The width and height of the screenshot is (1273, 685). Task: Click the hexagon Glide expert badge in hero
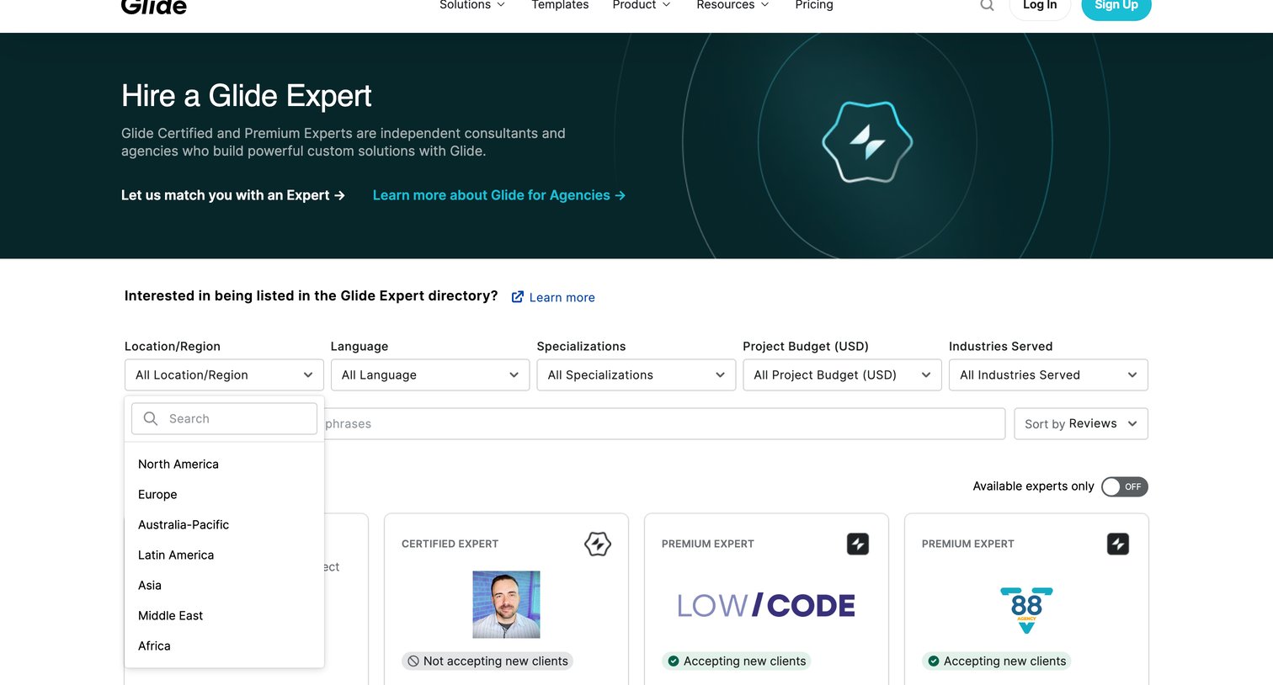867,141
